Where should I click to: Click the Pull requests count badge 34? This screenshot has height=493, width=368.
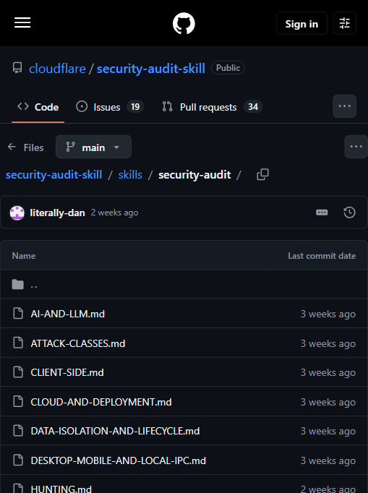(x=253, y=107)
